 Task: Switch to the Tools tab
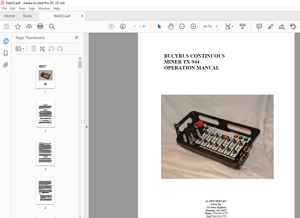(x=27, y=16)
